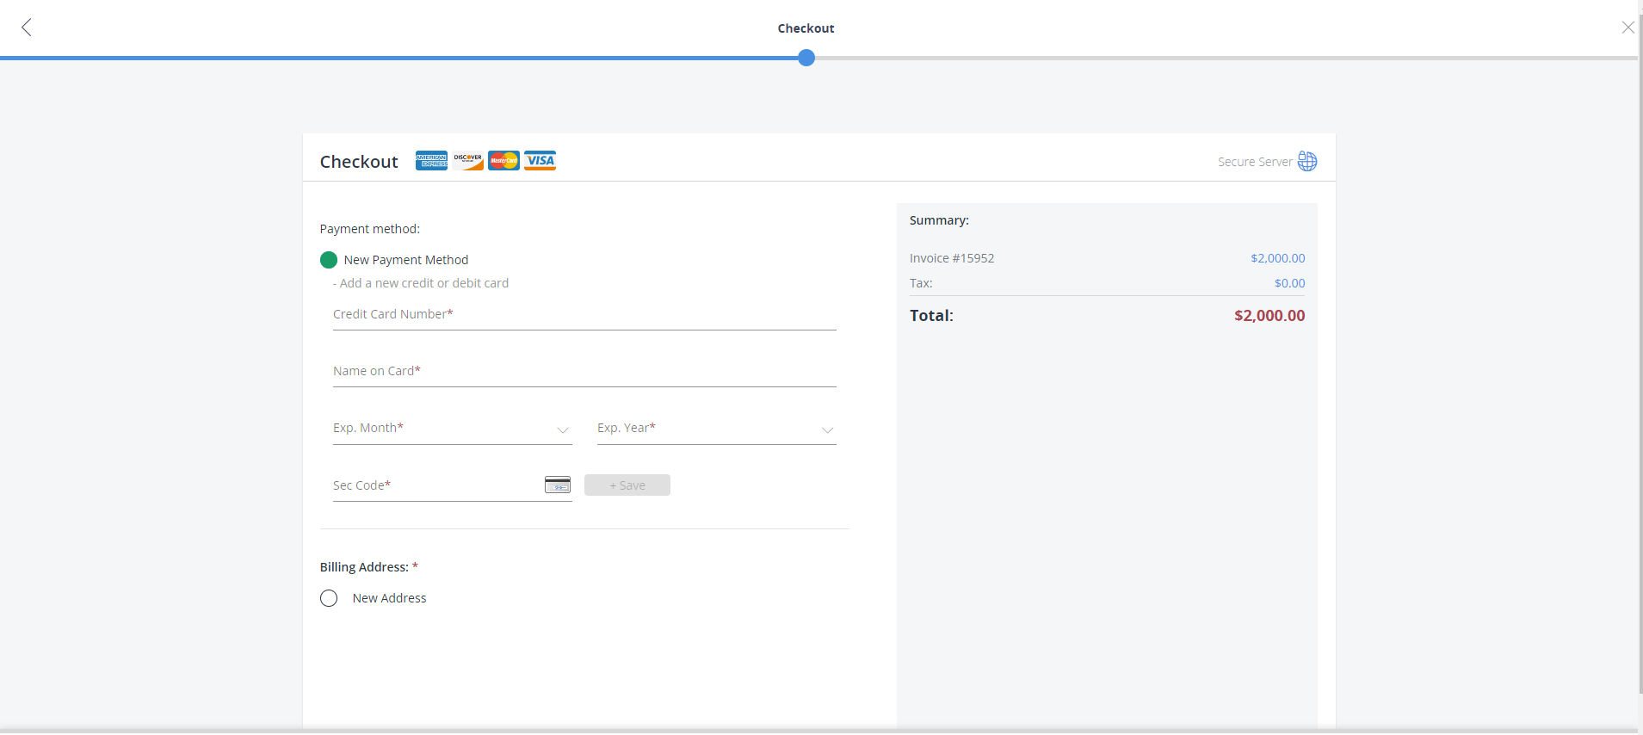Screen dimensions: 1643x735
Task: Open the Exp. Month dropdown
Action: pos(452,429)
